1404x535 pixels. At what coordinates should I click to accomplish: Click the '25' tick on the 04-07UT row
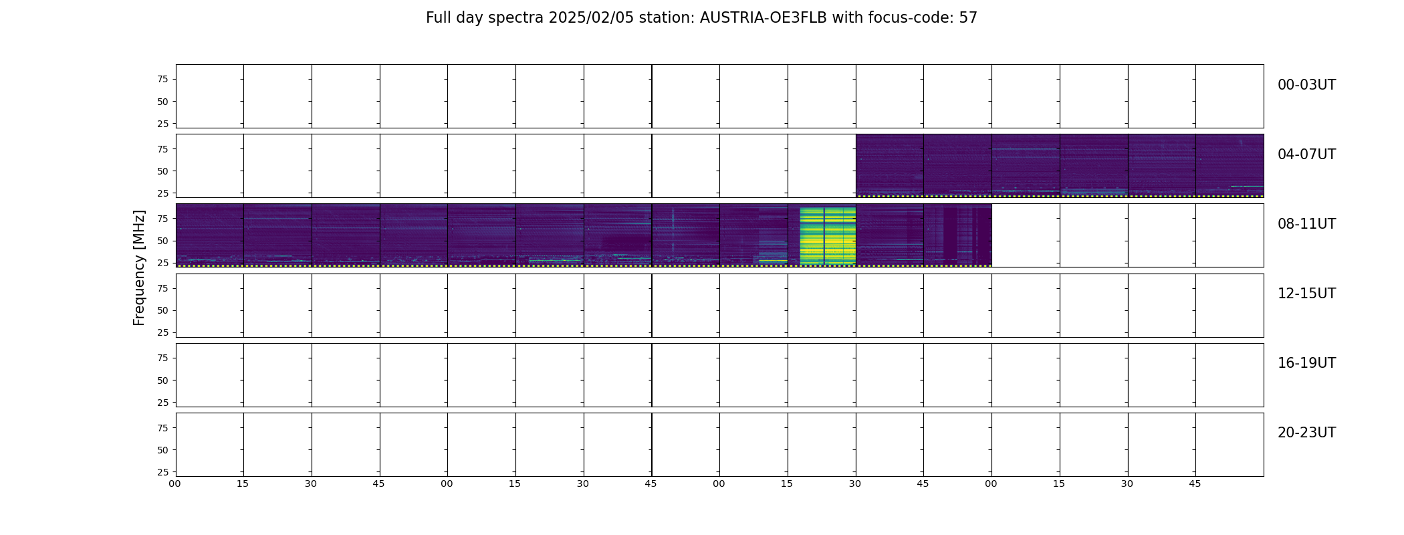pos(162,193)
